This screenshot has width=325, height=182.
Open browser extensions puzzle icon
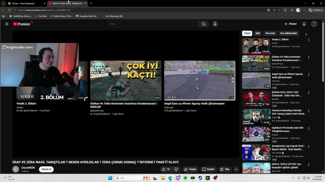click(285, 10)
